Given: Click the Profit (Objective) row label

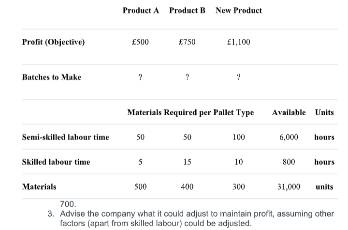Looking at the screenshot, I should (53, 42).
